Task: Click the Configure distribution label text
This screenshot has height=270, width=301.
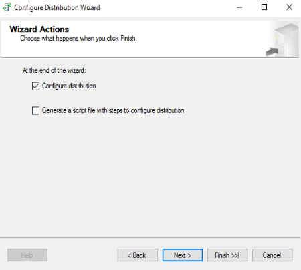Action: 69,86
